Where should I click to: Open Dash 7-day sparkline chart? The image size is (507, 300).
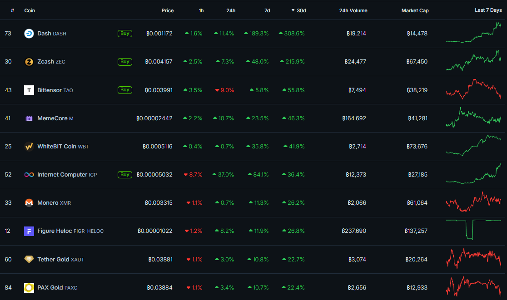pyautogui.click(x=474, y=32)
